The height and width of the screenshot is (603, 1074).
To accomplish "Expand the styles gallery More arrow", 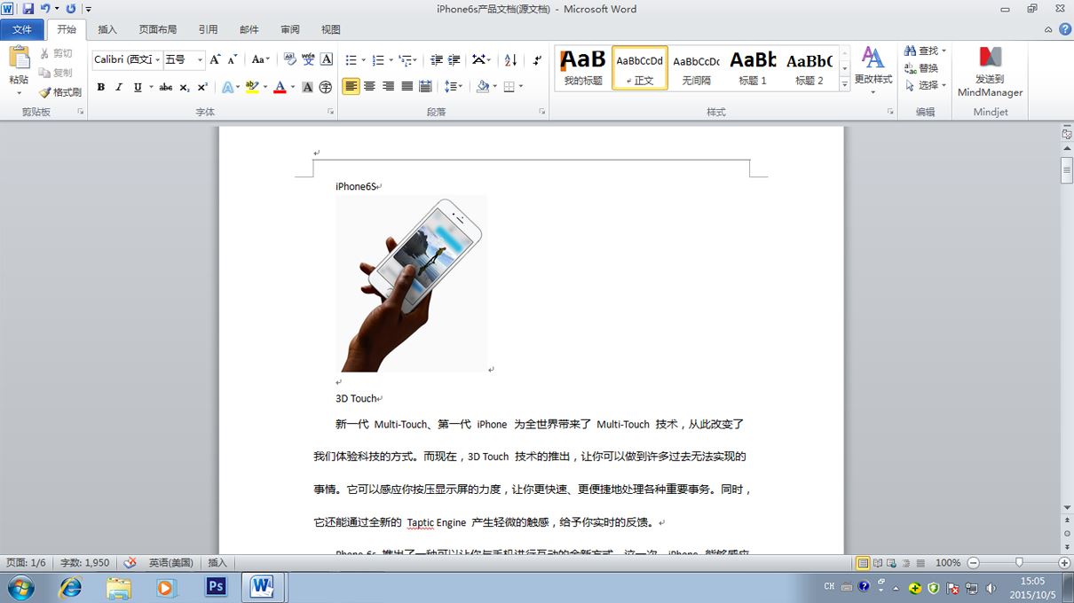I will tap(844, 84).
